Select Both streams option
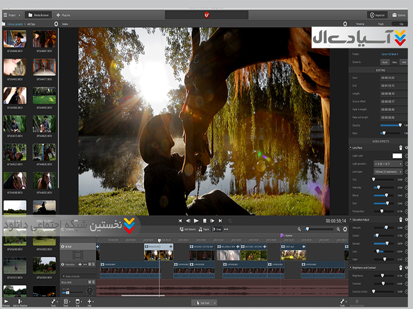 point(403,62)
